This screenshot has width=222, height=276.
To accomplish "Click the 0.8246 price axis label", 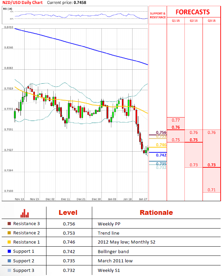I will coord(9,47).
